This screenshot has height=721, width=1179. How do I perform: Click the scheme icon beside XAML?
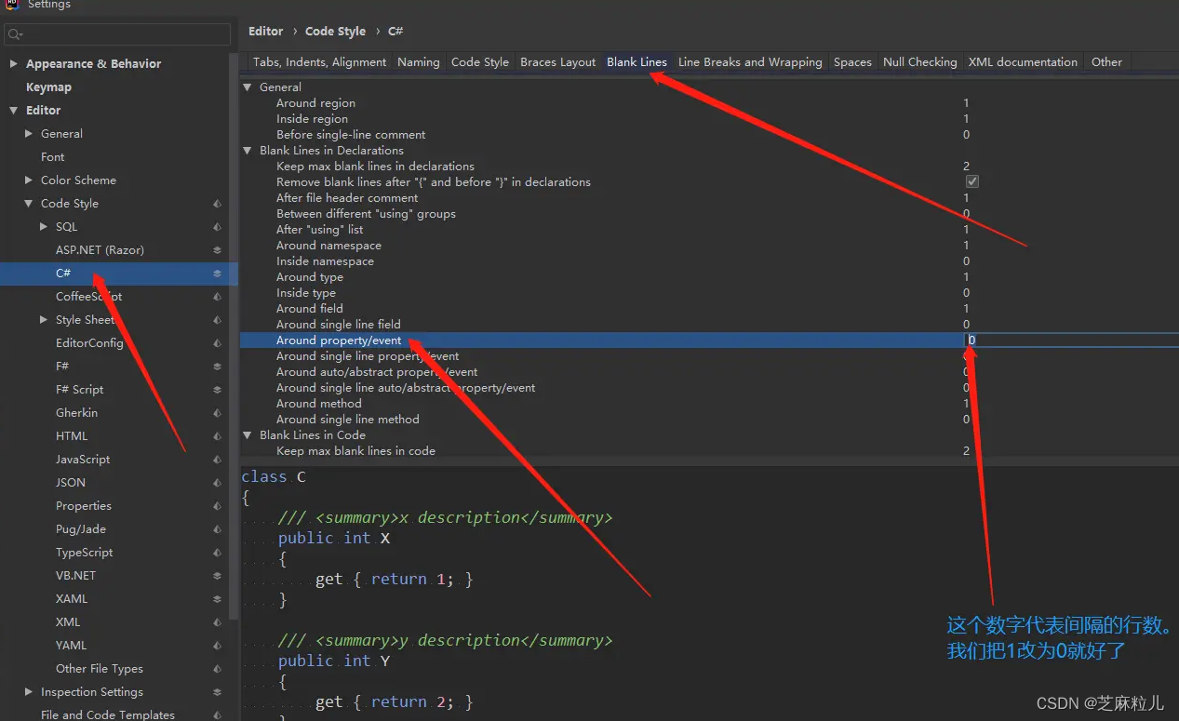pos(217,598)
